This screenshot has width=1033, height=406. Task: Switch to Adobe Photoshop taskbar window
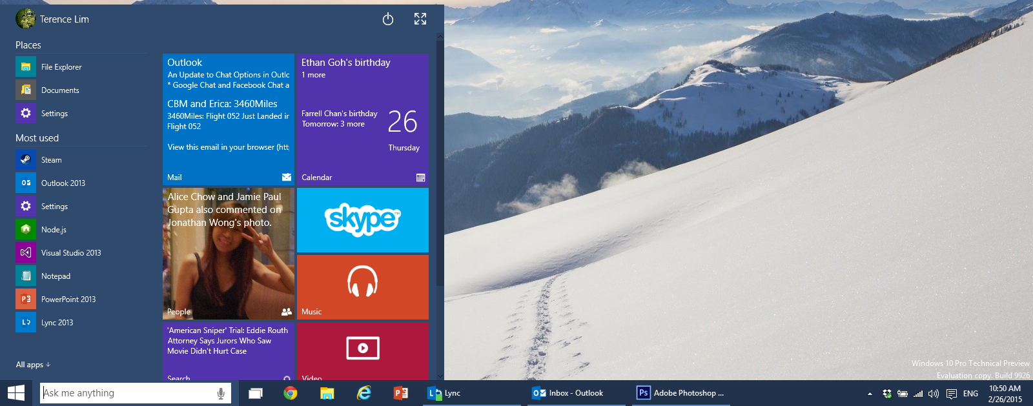click(681, 393)
